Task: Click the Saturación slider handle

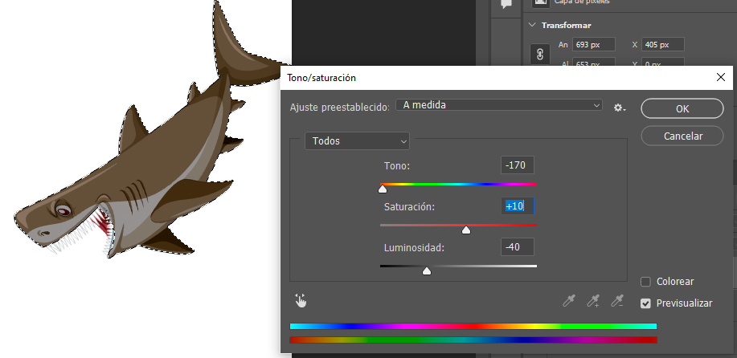Action: pos(466,230)
